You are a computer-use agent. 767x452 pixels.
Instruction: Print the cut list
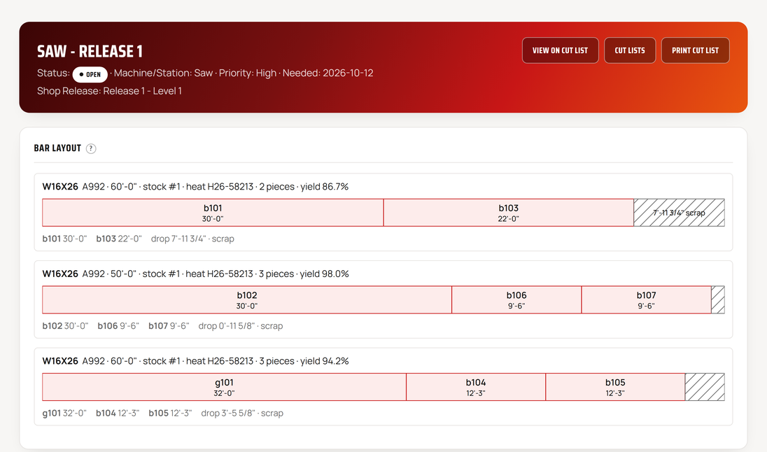(695, 50)
